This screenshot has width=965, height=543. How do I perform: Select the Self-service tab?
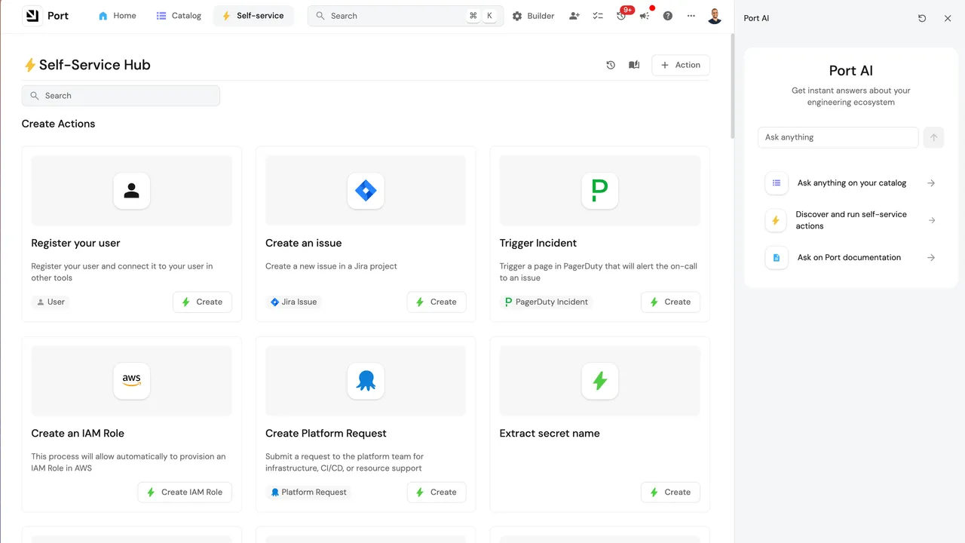pos(253,16)
